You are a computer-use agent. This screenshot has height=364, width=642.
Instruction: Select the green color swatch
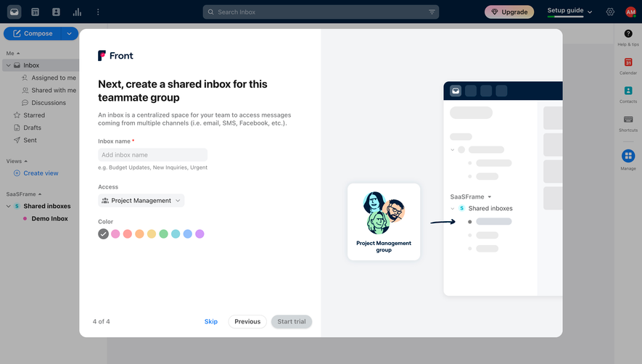(x=163, y=233)
